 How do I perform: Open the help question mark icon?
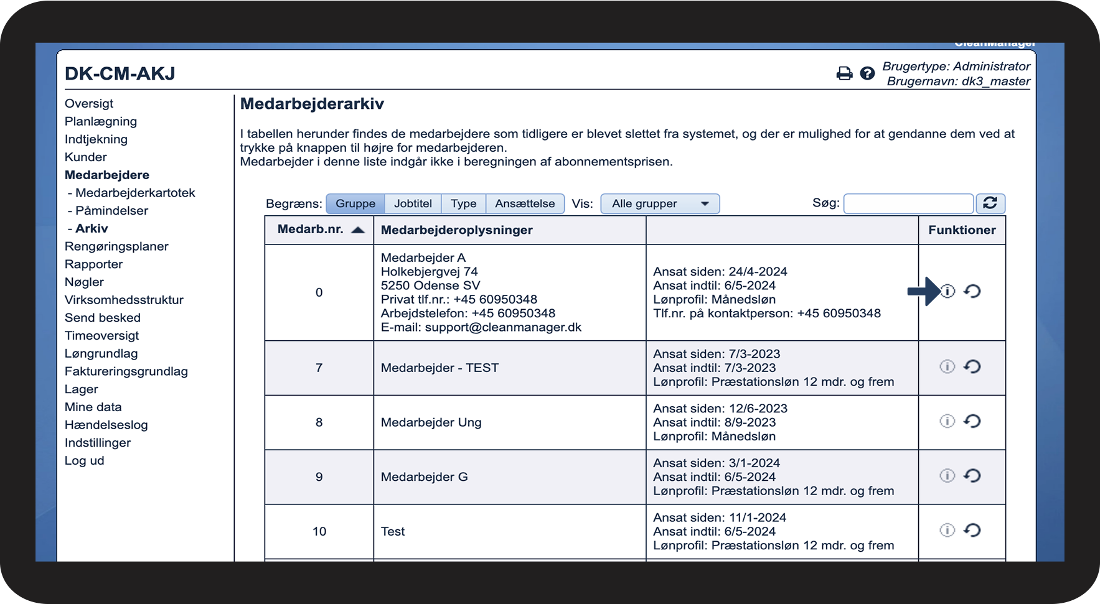point(867,73)
